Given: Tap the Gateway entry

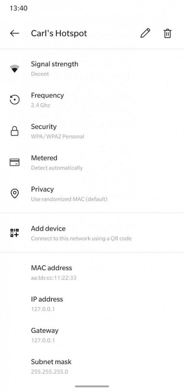Looking at the screenshot, I should coord(92,335).
